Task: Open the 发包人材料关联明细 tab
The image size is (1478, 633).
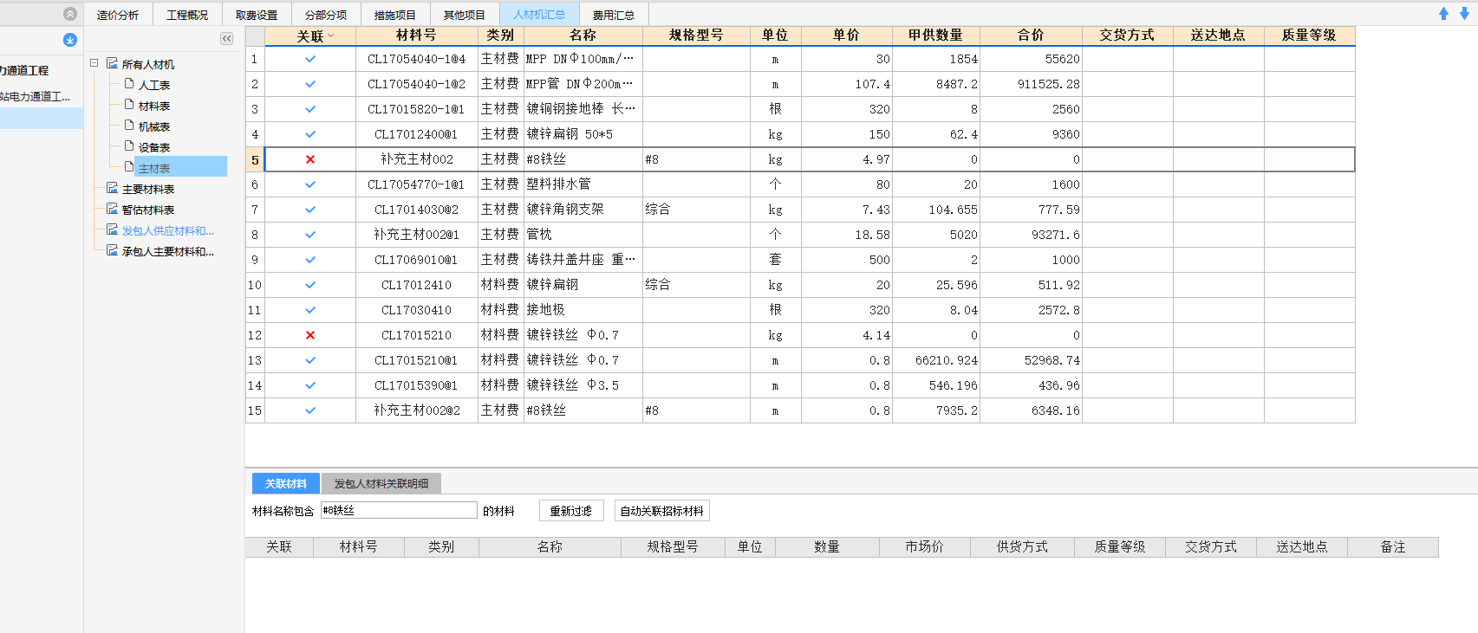Action: click(x=381, y=483)
